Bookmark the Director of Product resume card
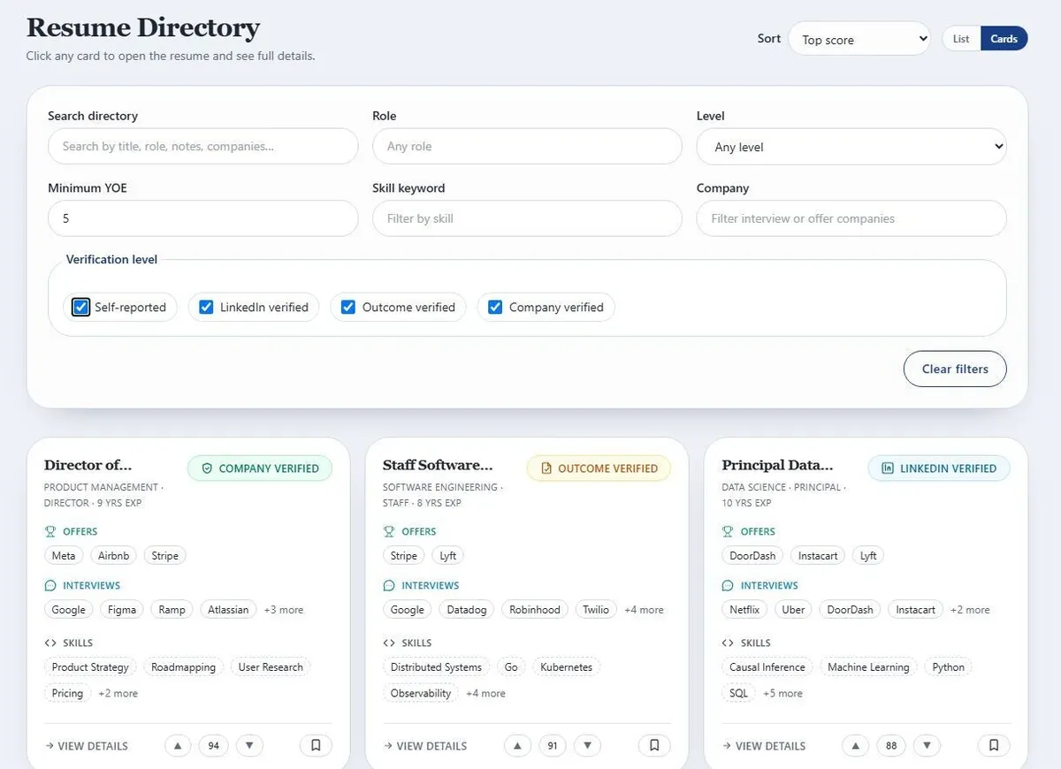1061x769 pixels. 316,746
